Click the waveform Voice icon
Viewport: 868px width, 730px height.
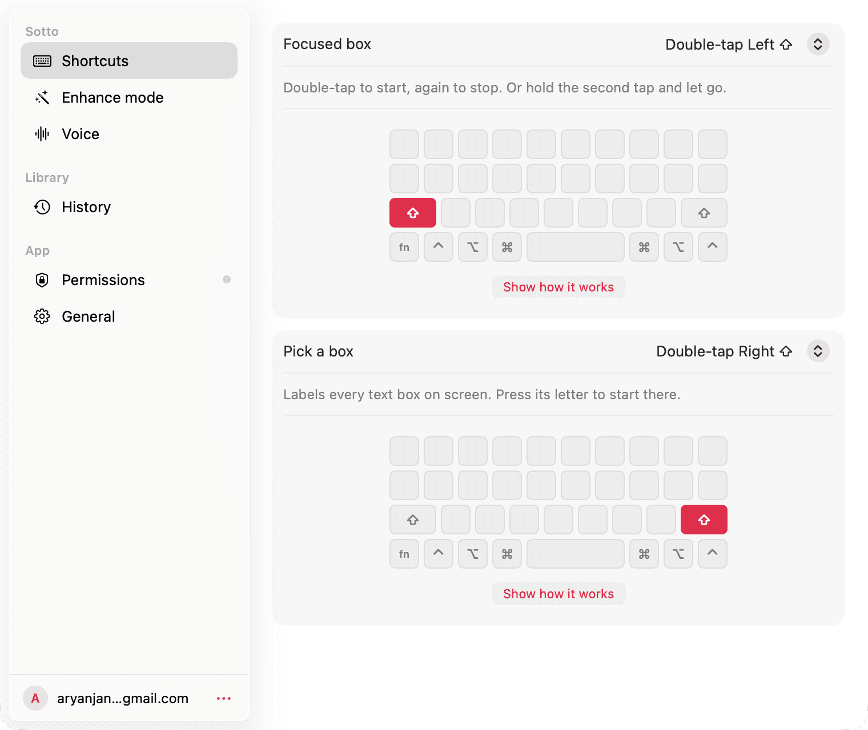(x=42, y=134)
